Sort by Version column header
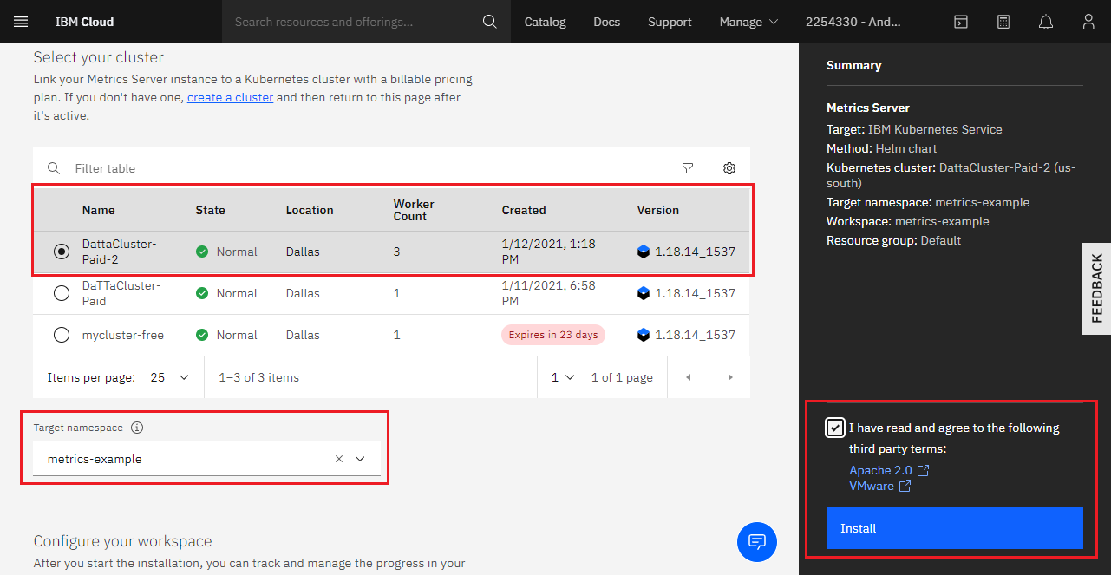Viewport: 1111px width, 575px height. pos(658,210)
